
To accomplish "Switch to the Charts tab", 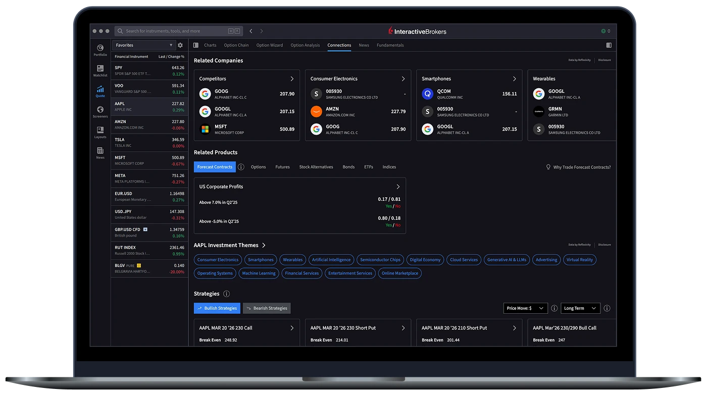I will (210, 45).
